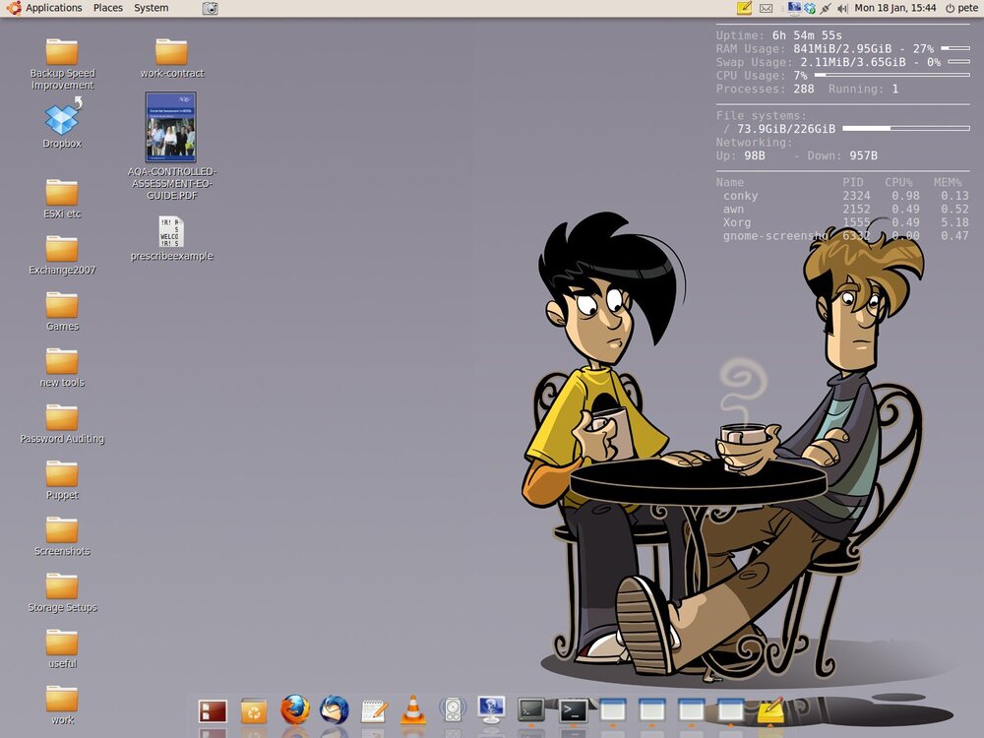Open the Places menu
984x738 pixels.
tap(108, 8)
